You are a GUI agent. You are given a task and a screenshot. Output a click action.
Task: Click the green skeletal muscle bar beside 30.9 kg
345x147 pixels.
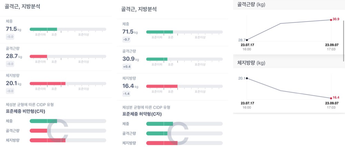pyautogui.click(x=157, y=59)
